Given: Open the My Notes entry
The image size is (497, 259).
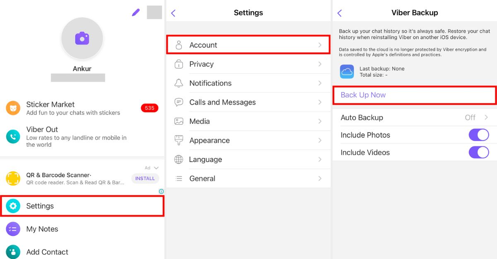Looking at the screenshot, I should pos(82,229).
